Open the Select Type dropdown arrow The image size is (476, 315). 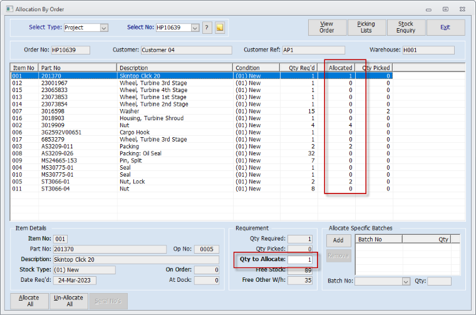[104, 28]
